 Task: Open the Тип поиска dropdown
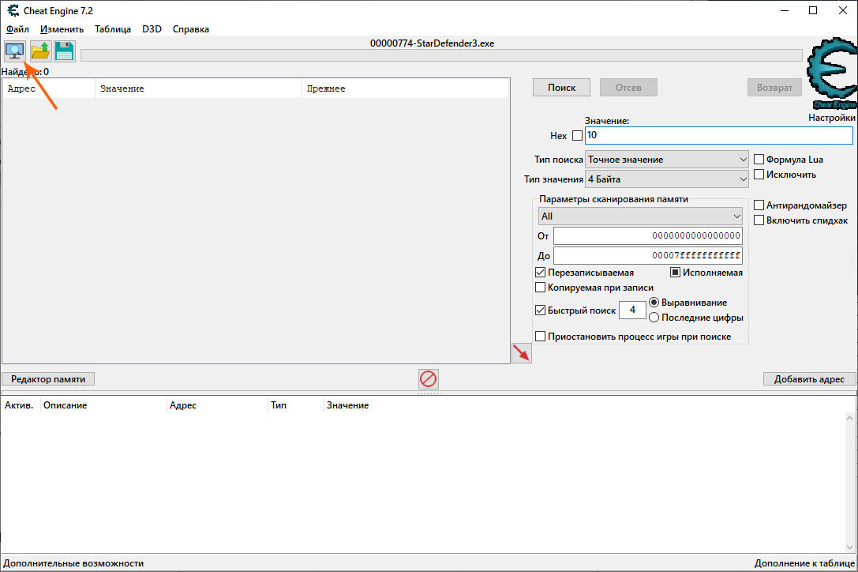(666, 160)
